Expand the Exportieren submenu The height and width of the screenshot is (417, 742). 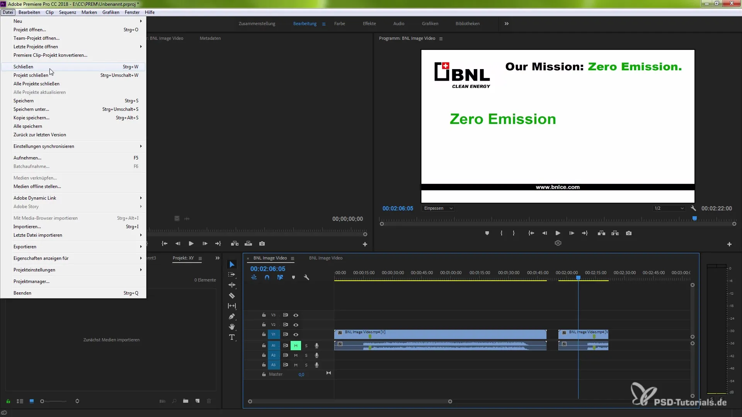(73, 247)
